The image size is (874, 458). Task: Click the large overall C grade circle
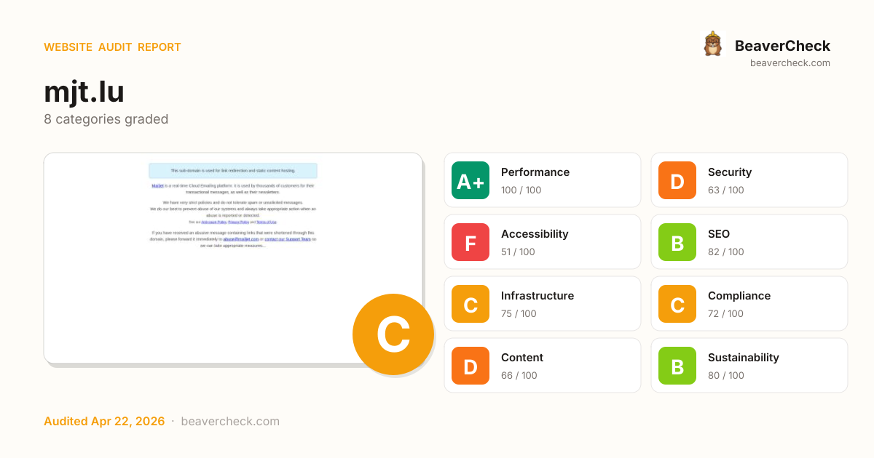393,334
